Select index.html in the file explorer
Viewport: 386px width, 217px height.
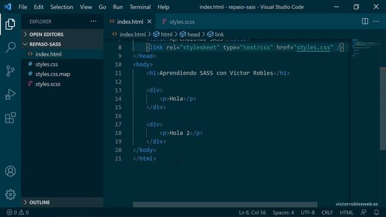[x=62, y=54]
